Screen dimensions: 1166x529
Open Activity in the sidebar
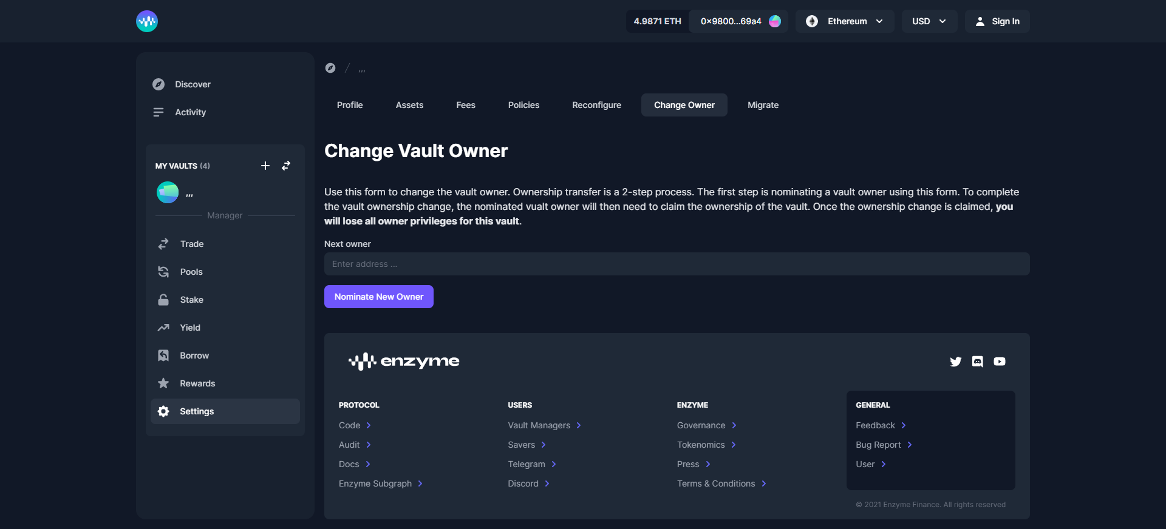click(x=225, y=112)
